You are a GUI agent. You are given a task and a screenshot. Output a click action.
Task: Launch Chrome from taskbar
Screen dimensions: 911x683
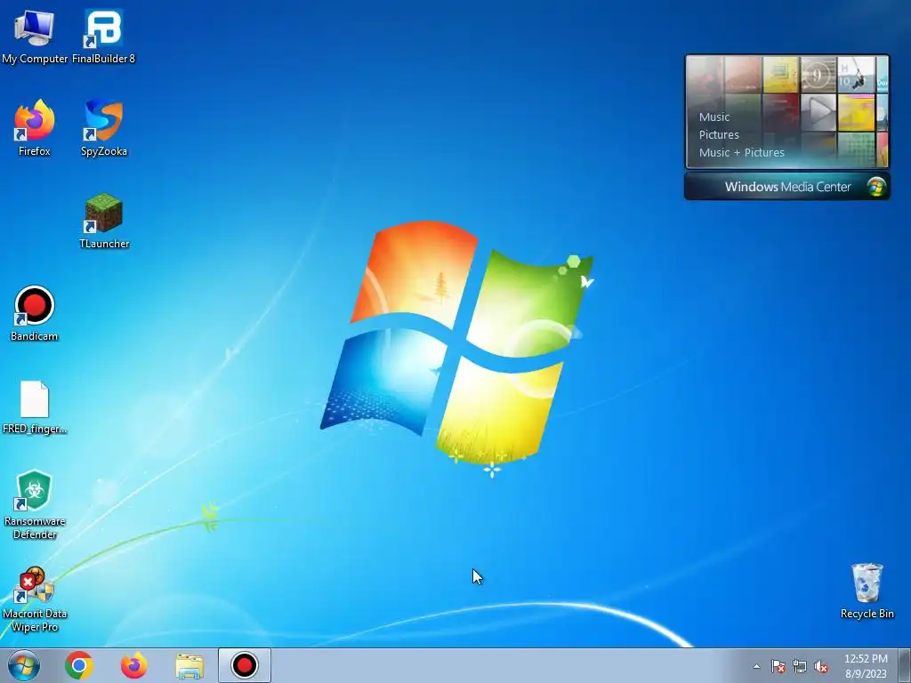79,665
